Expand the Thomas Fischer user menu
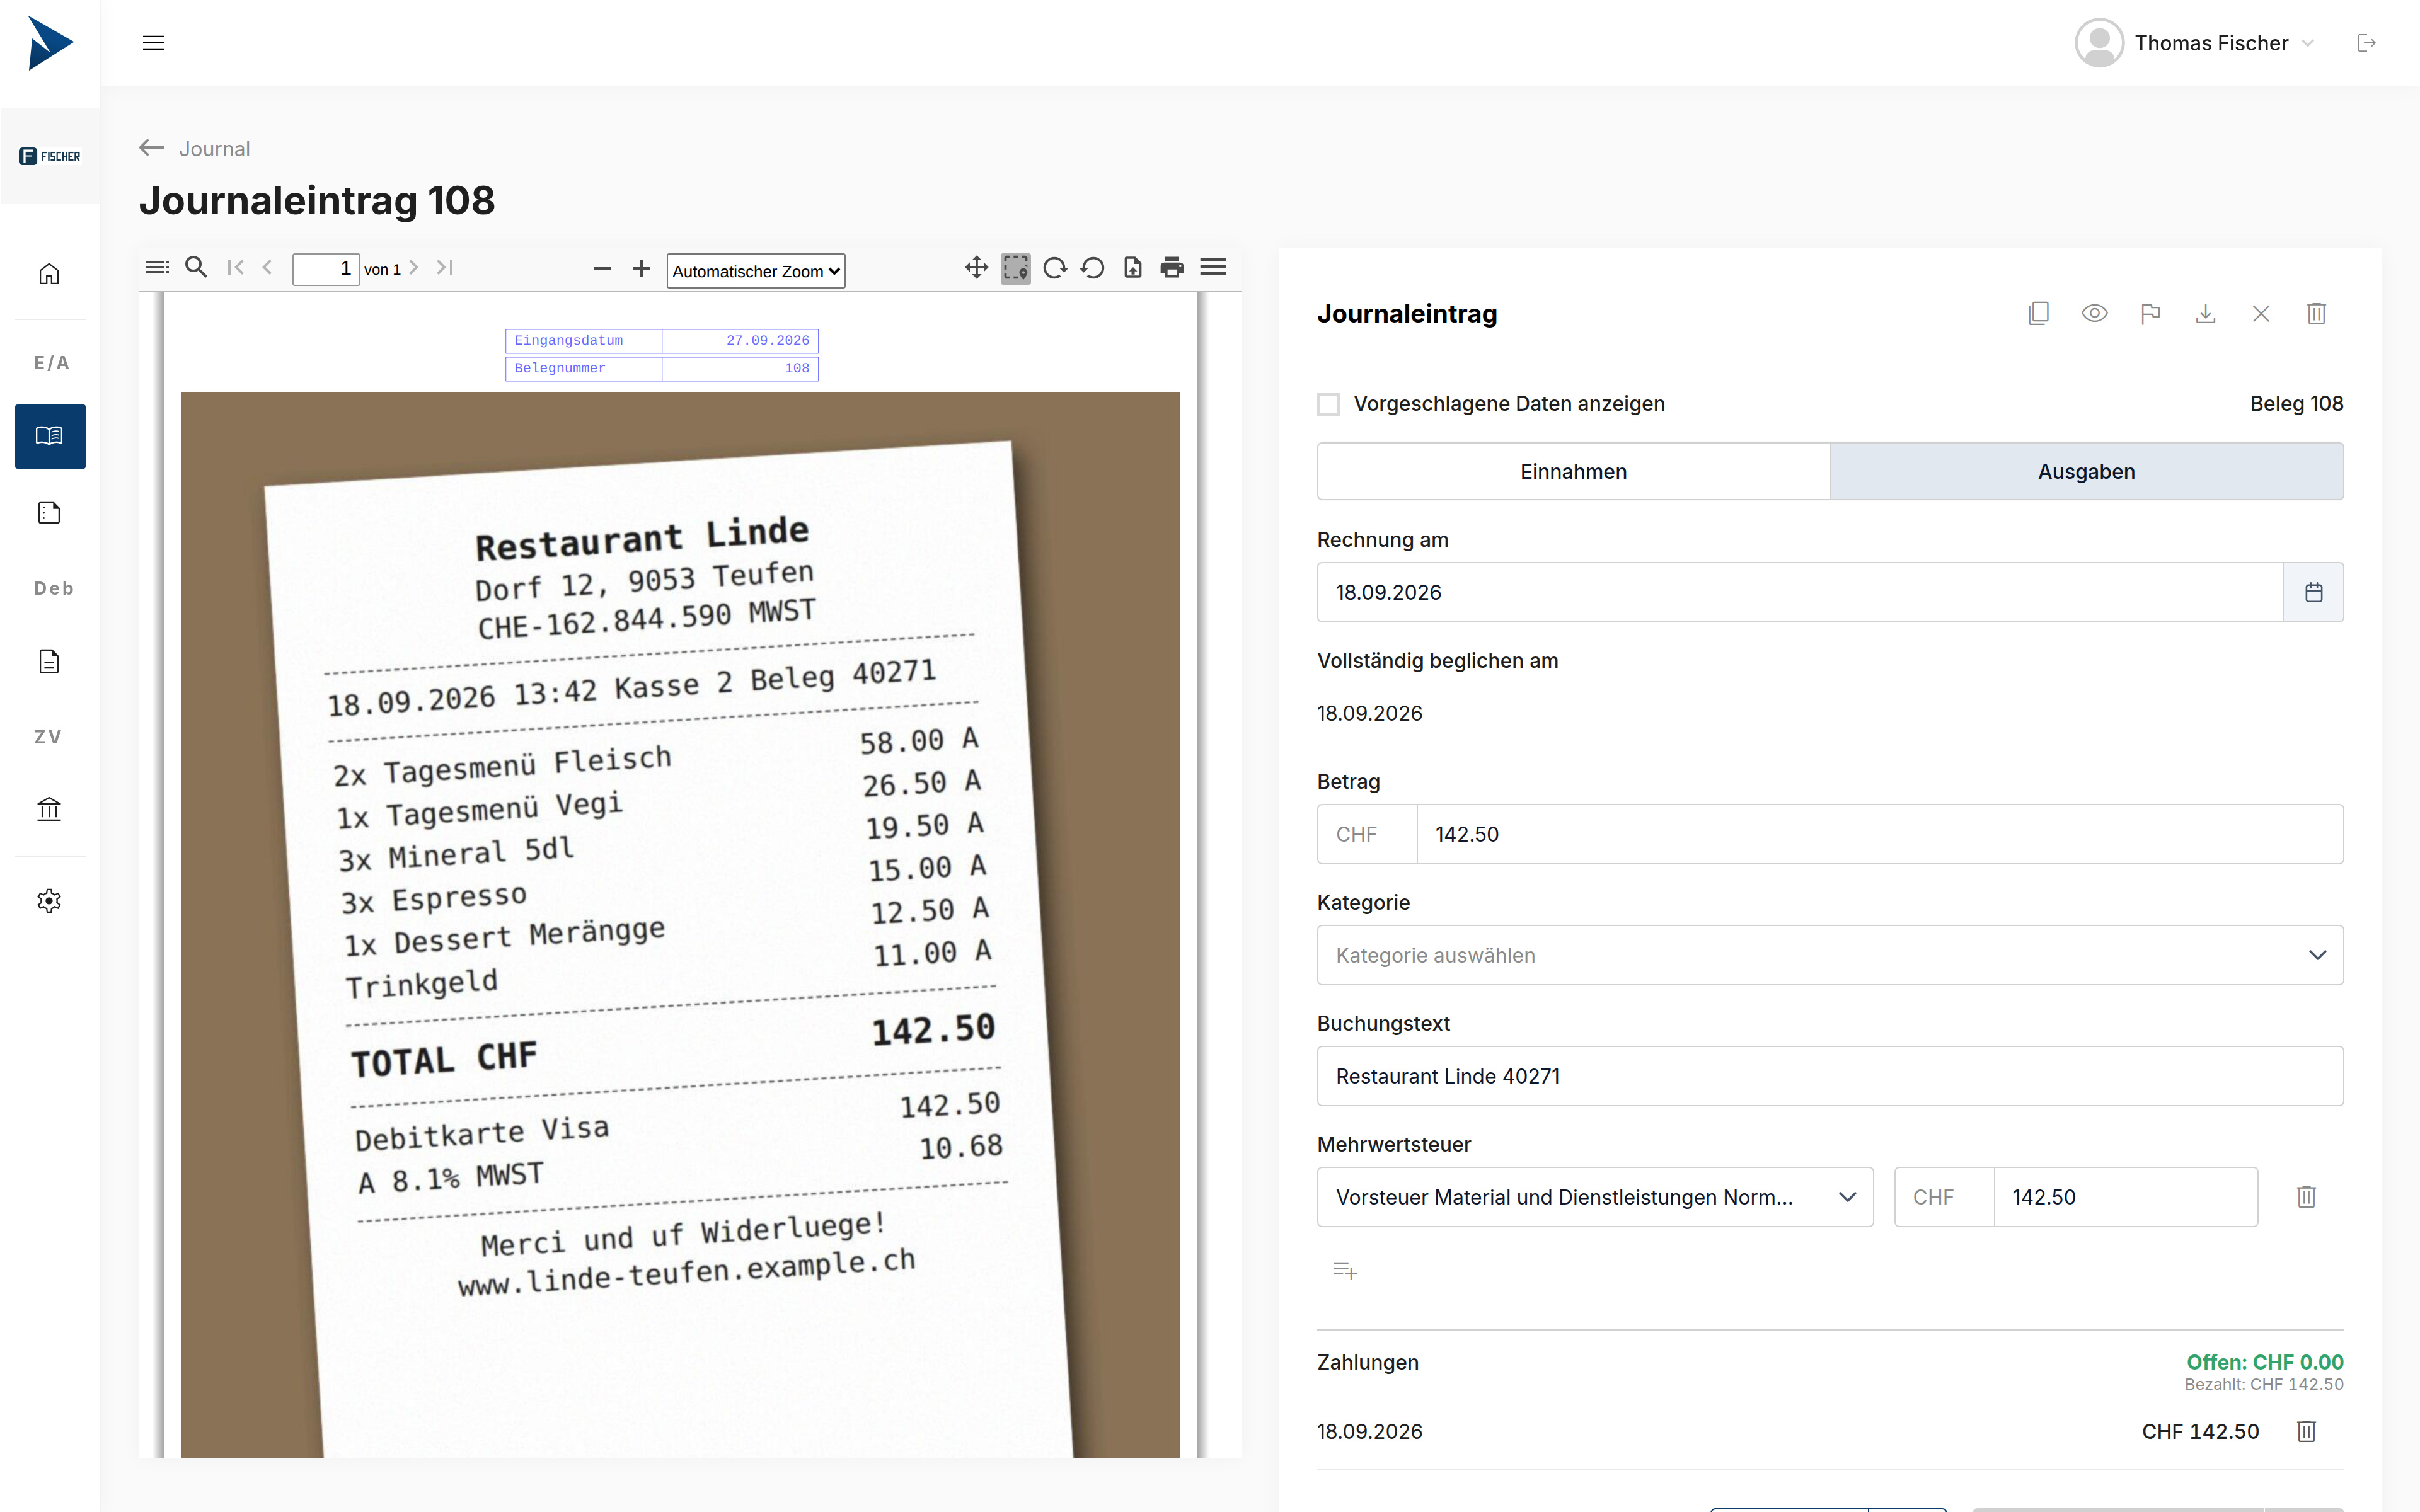This screenshot has width=2420, height=1512. click(2196, 43)
